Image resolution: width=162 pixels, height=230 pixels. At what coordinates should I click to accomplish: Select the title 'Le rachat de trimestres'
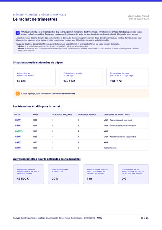pos(35,19)
